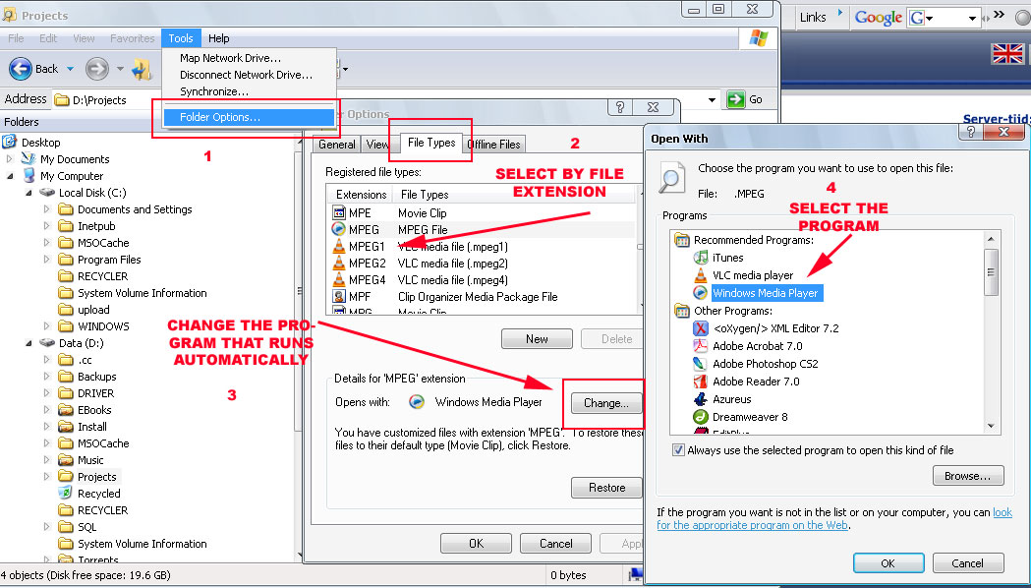Screen dimensions: 1031x588
Task: Collapse My Computer tree node
Action: [x=9, y=176]
